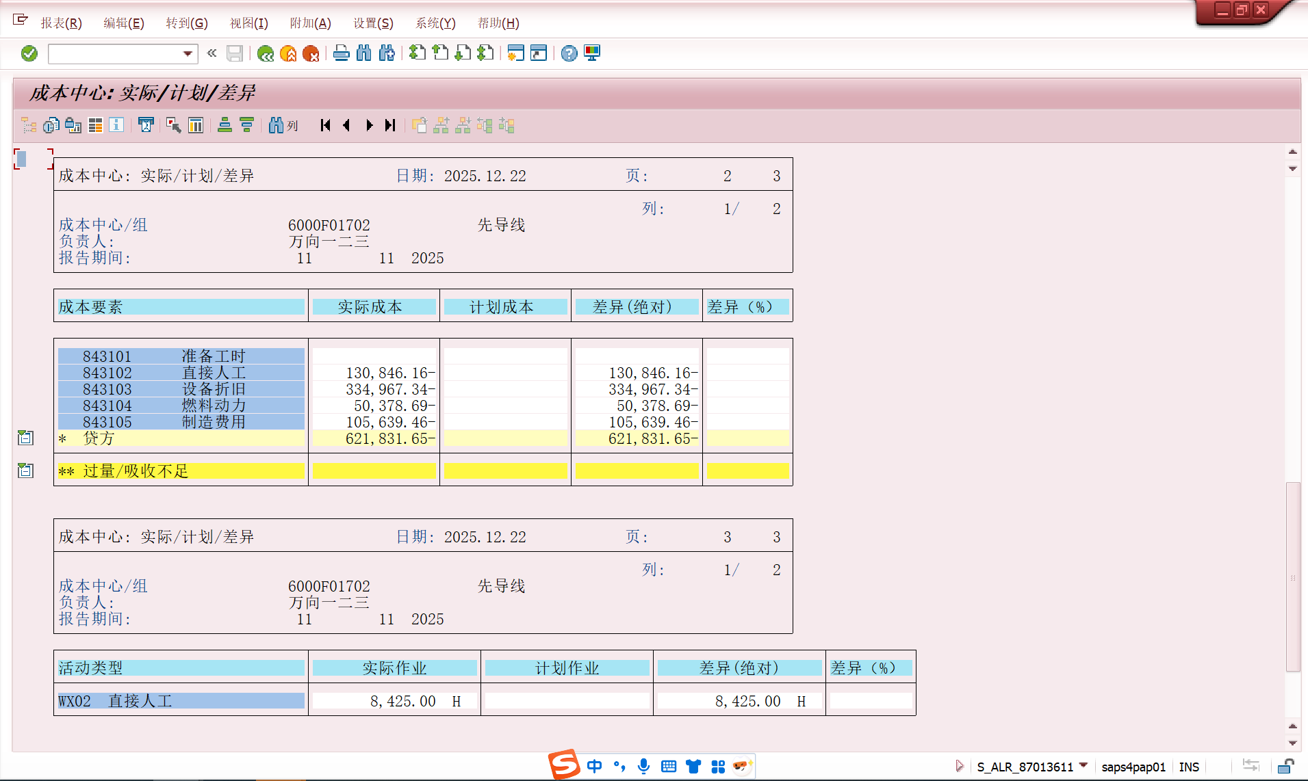The width and height of the screenshot is (1308, 781).
Task: Open the 报表(R) menu
Action: pyautogui.click(x=61, y=23)
